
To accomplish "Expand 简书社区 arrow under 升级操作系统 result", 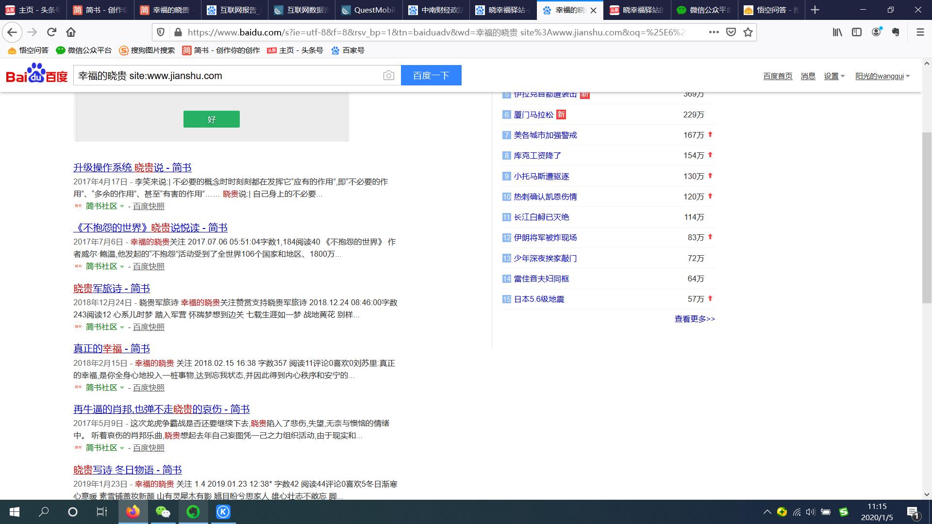I will click(122, 207).
